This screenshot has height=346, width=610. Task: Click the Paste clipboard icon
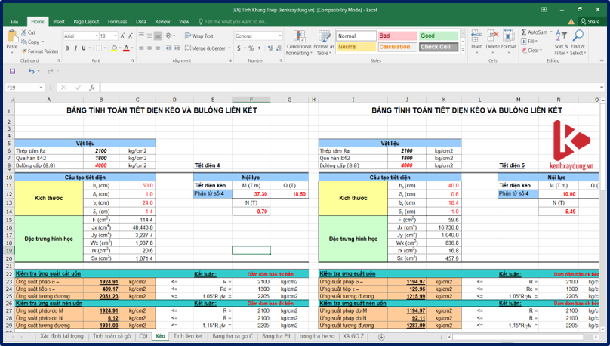point(11,38)
